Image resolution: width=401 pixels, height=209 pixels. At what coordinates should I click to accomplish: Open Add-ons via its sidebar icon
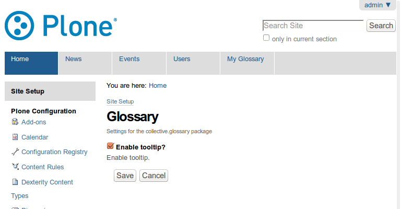point(15,122)
